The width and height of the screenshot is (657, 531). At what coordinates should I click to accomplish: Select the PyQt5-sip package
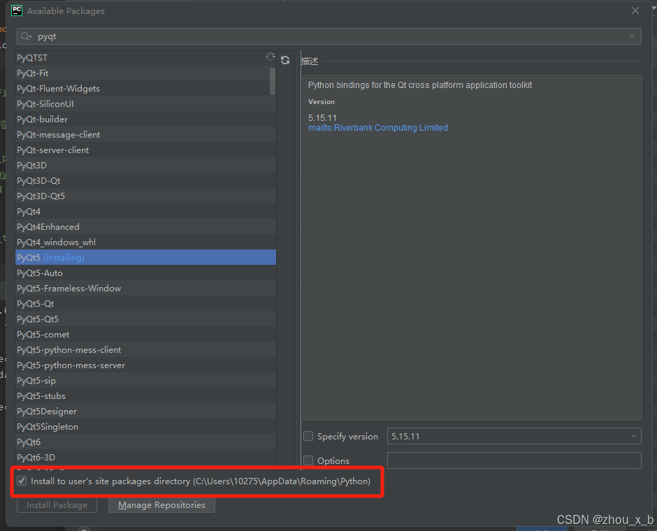(145, 380)
